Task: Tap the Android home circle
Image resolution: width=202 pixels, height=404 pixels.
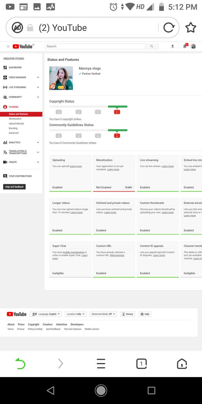Action: 101,391
